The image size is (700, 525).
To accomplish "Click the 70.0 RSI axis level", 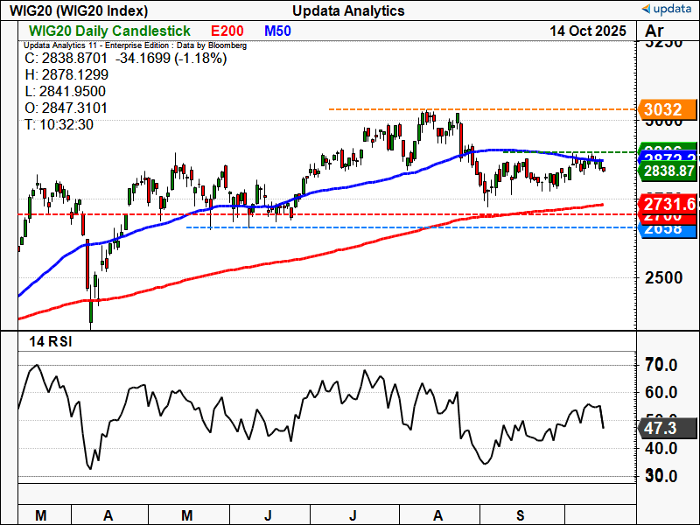I will tap(661, 364).
